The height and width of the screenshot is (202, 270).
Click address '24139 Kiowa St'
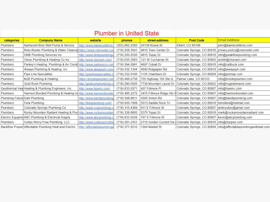(x=151, y=45)
